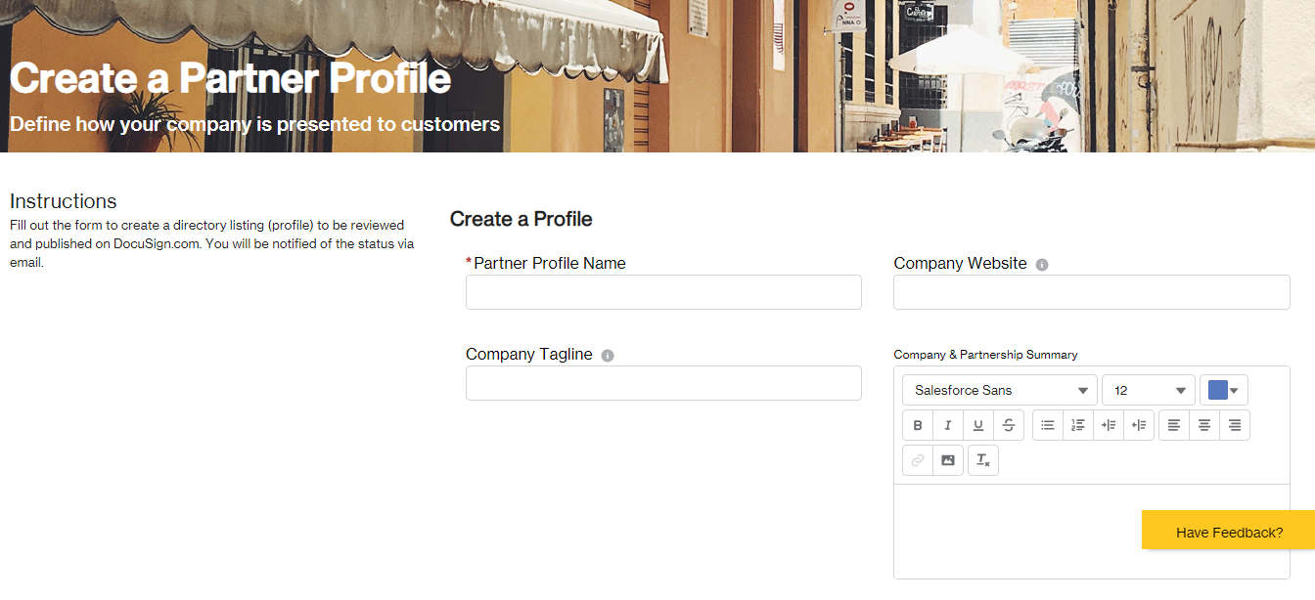Create a numbered list

pyautogui.click(x=1077, y=424)
